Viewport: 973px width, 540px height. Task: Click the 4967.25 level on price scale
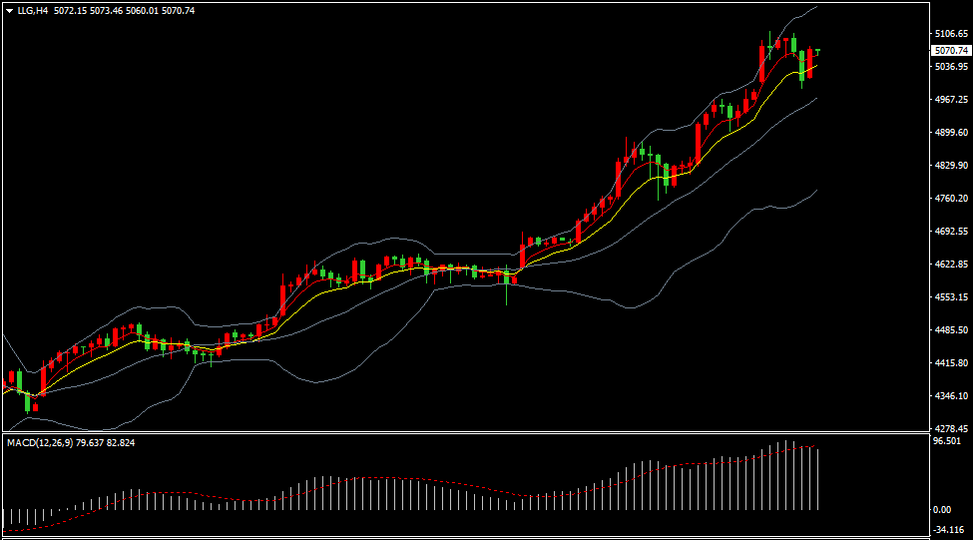(x=950, y=100)
